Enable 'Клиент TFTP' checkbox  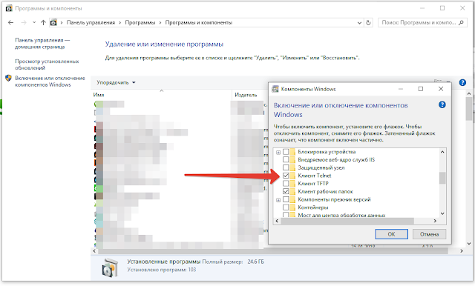click(x=286, y=184)
